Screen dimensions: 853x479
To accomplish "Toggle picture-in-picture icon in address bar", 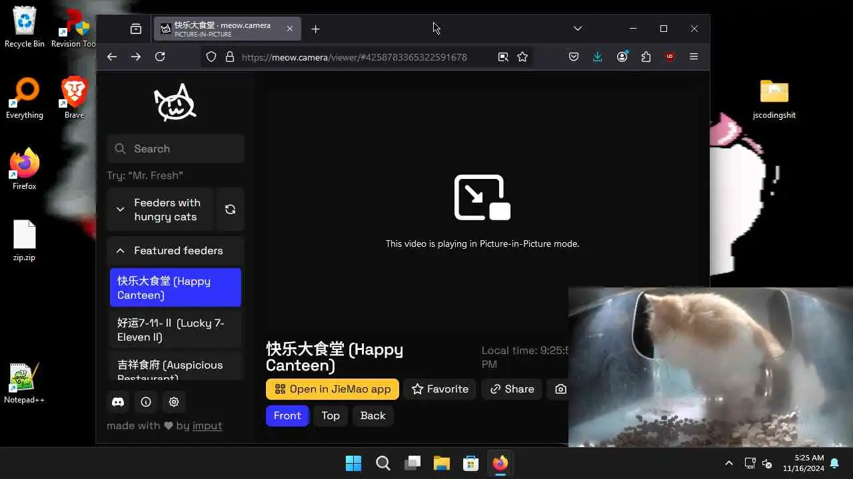I will (x=503, y=57).
